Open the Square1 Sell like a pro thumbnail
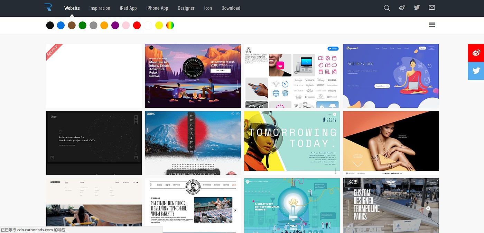 [x=391, y=76]
